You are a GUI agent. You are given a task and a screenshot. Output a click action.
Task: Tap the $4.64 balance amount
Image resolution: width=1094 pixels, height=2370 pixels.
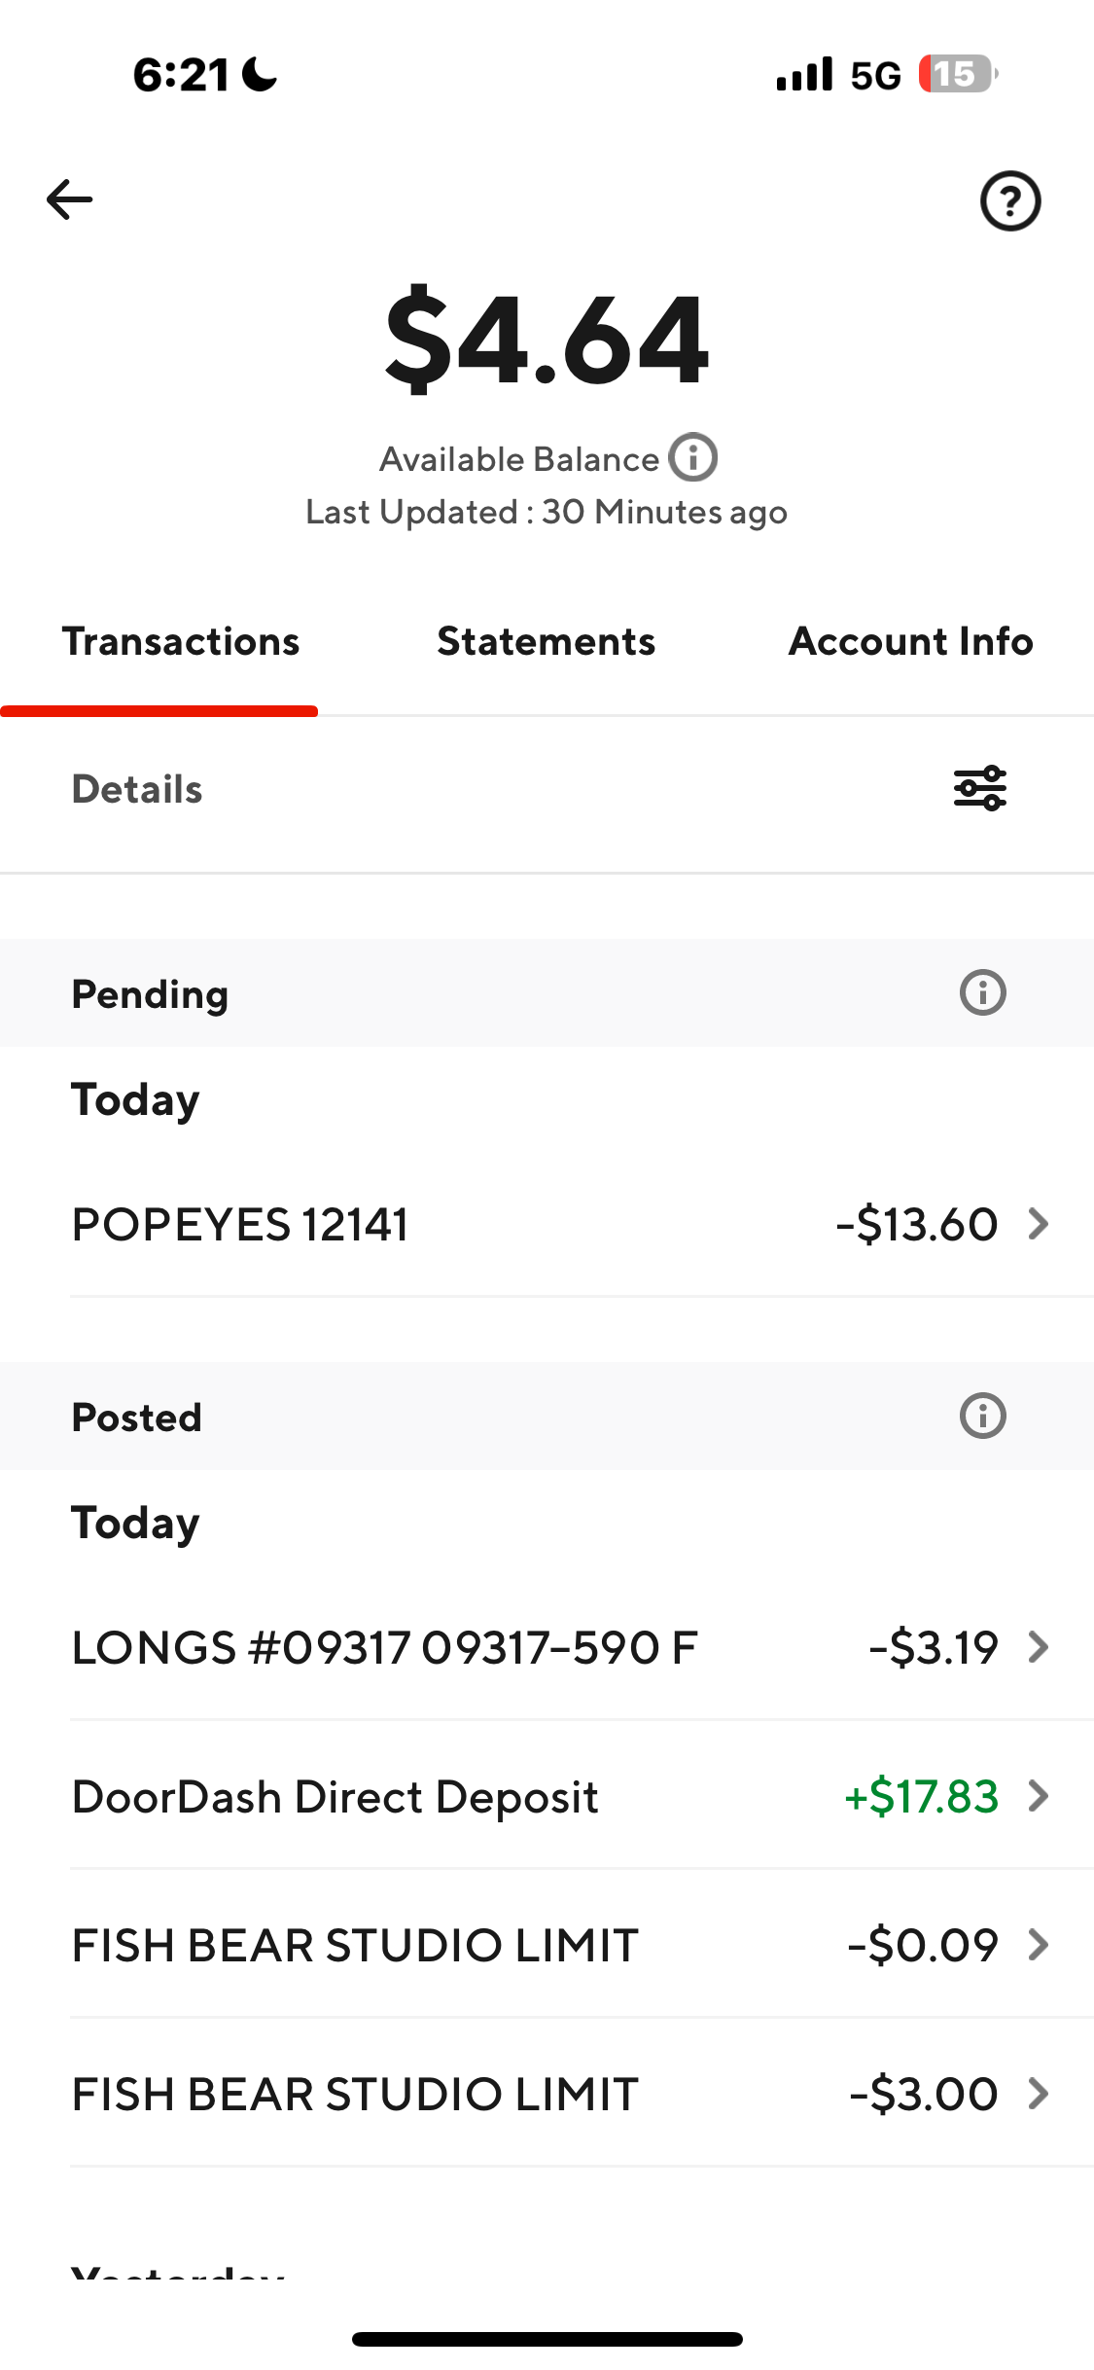[x=547, y=340]
